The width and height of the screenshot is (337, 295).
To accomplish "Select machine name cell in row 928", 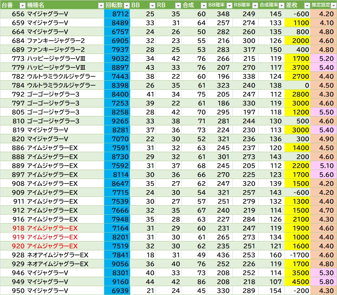I will (65, 255).
